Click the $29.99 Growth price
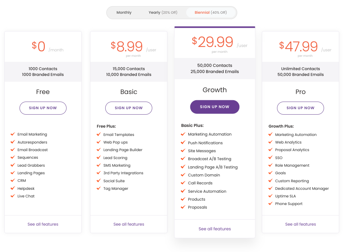Viewport: 345px width, 252px height. (212, 42)
